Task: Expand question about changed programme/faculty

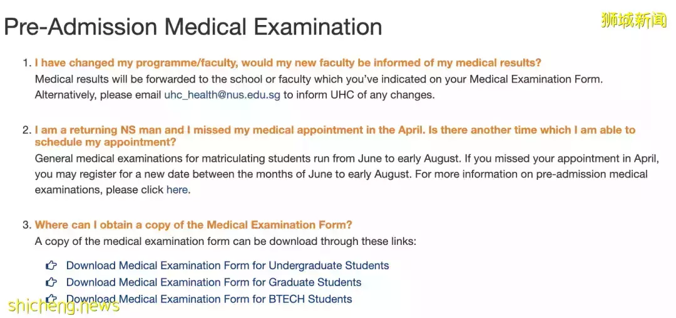Action: tap(288, 63)
